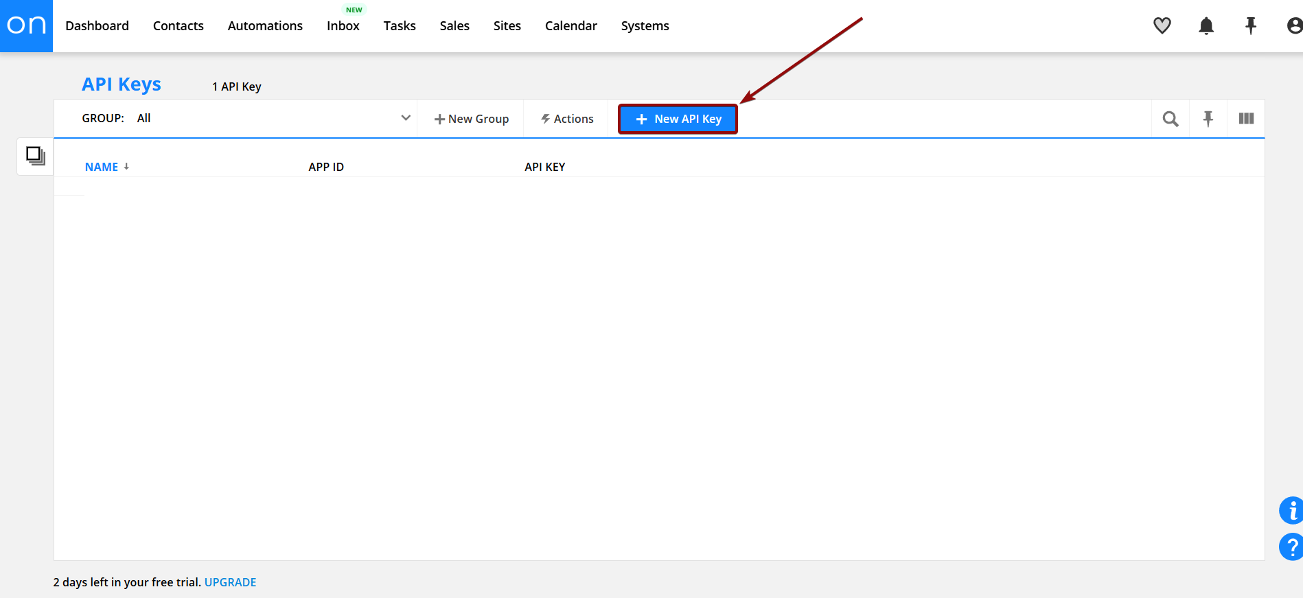Screen dimensions: 1303x598
Task: Pin this API Keys view via toolbar pin
Action: [x=1208, y=119]
